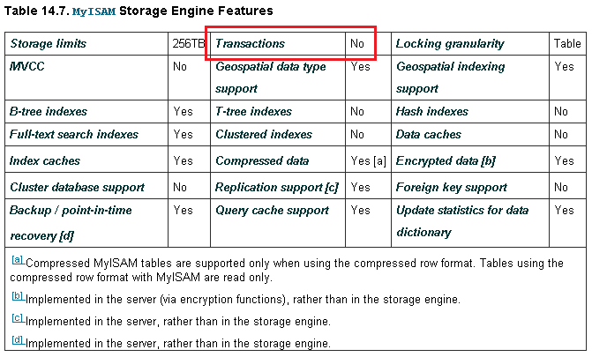This screenshot has width=592, height=357.
Task: Click the Geospatial data type support cell
Action: [278, 78]
